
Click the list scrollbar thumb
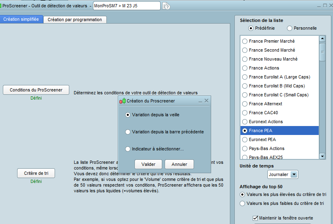pos(322,52)
